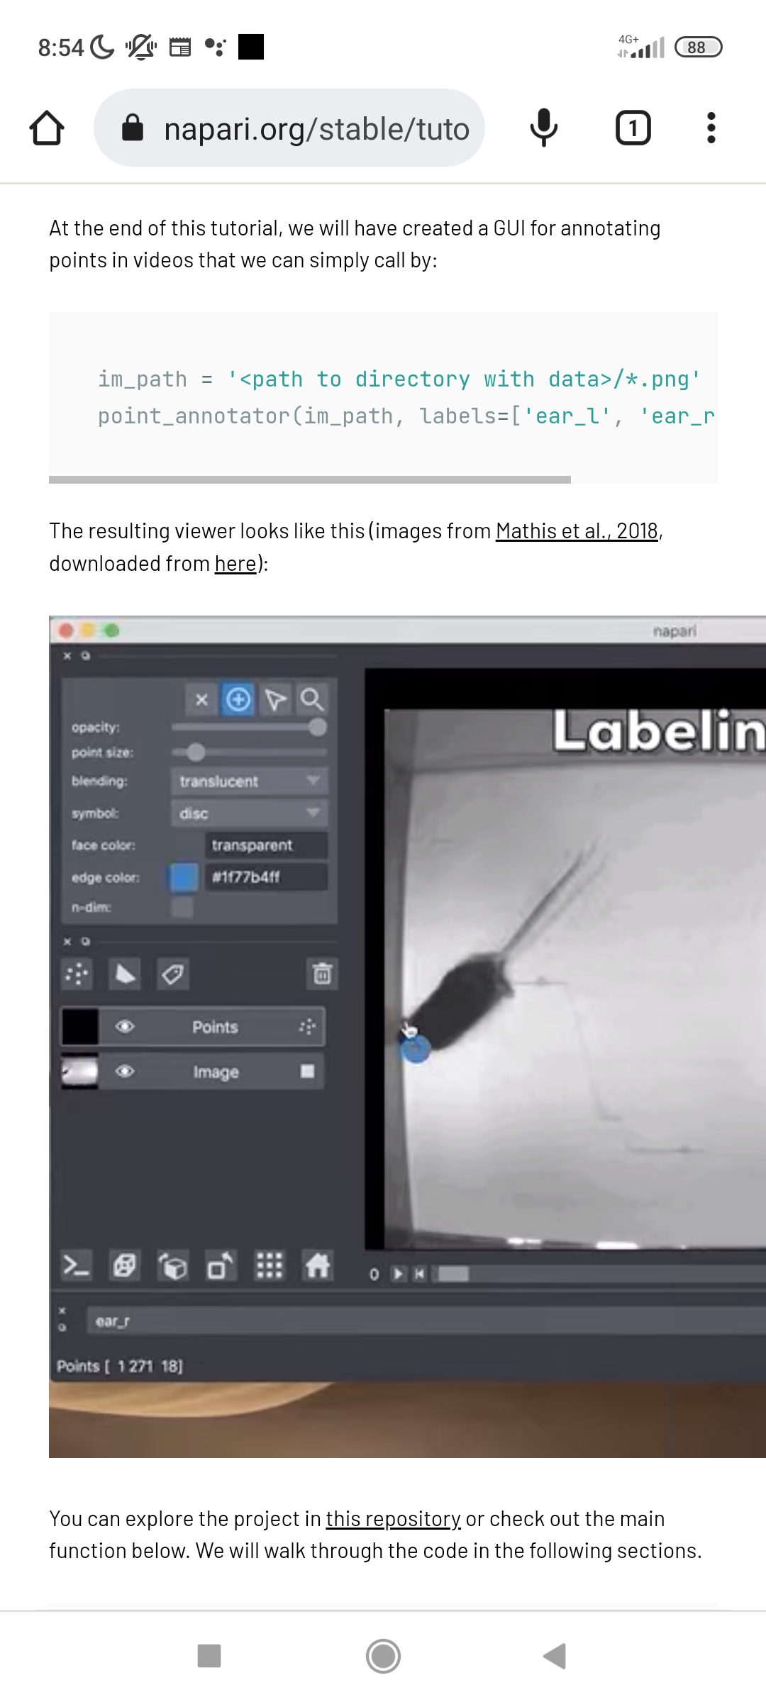The width and height of the screenshot is (766, 1702).
Task: Click the last frame skip button
Action: point(419,1274)
